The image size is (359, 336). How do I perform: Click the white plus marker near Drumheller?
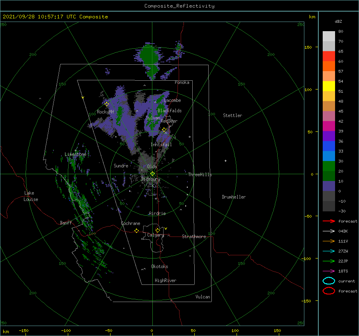[225, 161]
